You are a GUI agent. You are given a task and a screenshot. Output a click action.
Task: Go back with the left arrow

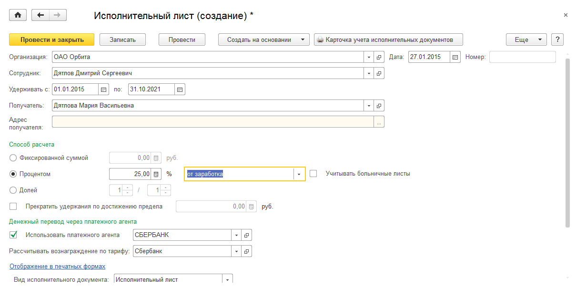40,15
